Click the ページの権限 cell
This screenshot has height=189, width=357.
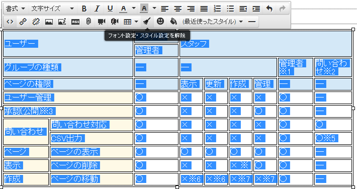pos(68,84)
